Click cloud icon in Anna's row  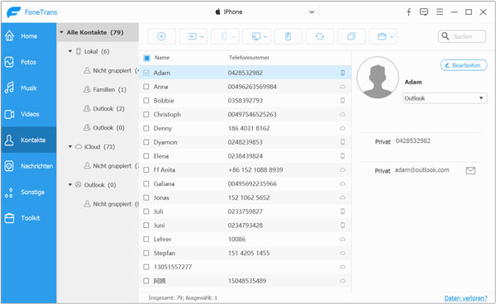tap(342, 87)
